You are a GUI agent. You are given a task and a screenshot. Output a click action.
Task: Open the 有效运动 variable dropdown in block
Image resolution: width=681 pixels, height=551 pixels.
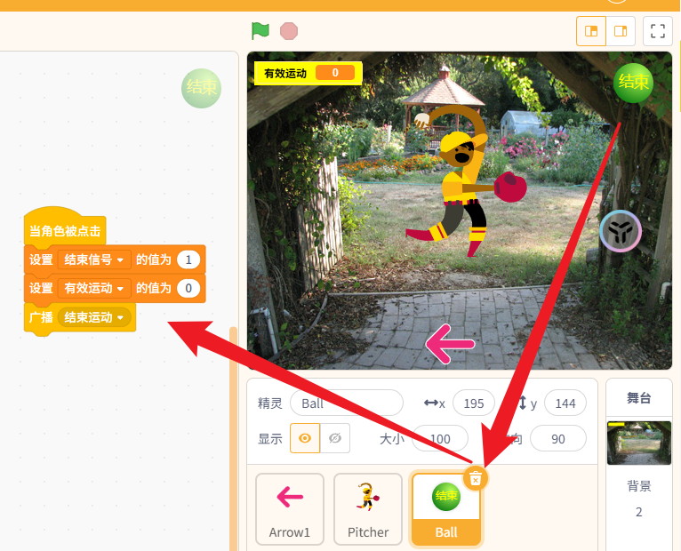coord(118,288)
